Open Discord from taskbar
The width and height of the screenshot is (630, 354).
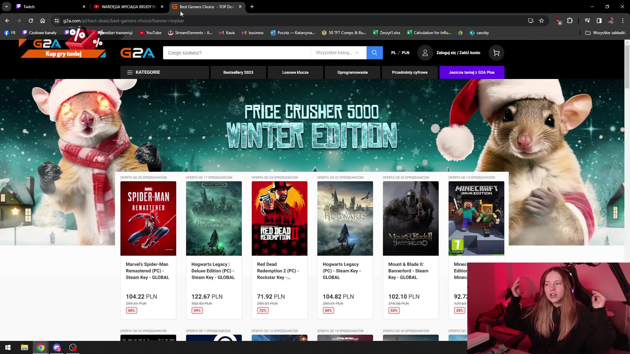57,347
